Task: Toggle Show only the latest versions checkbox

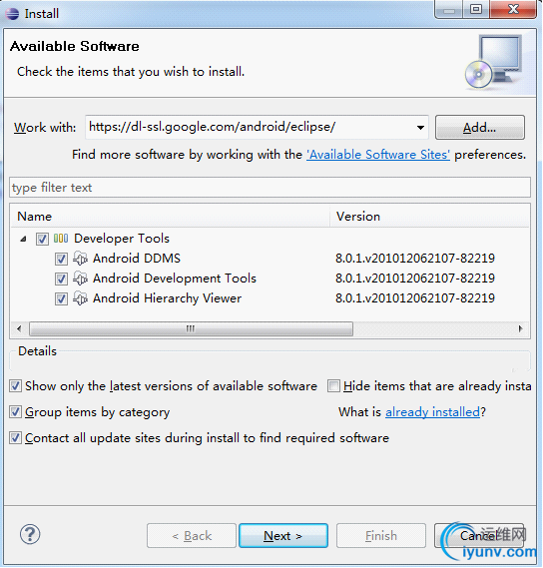Action: [x=15, y=386]
